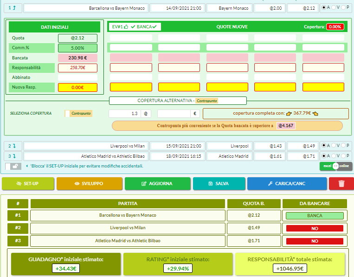Select radio P for Atletico Madrid row
The image size is (354, 277).
pyautogui.click(x=343, y=156)
